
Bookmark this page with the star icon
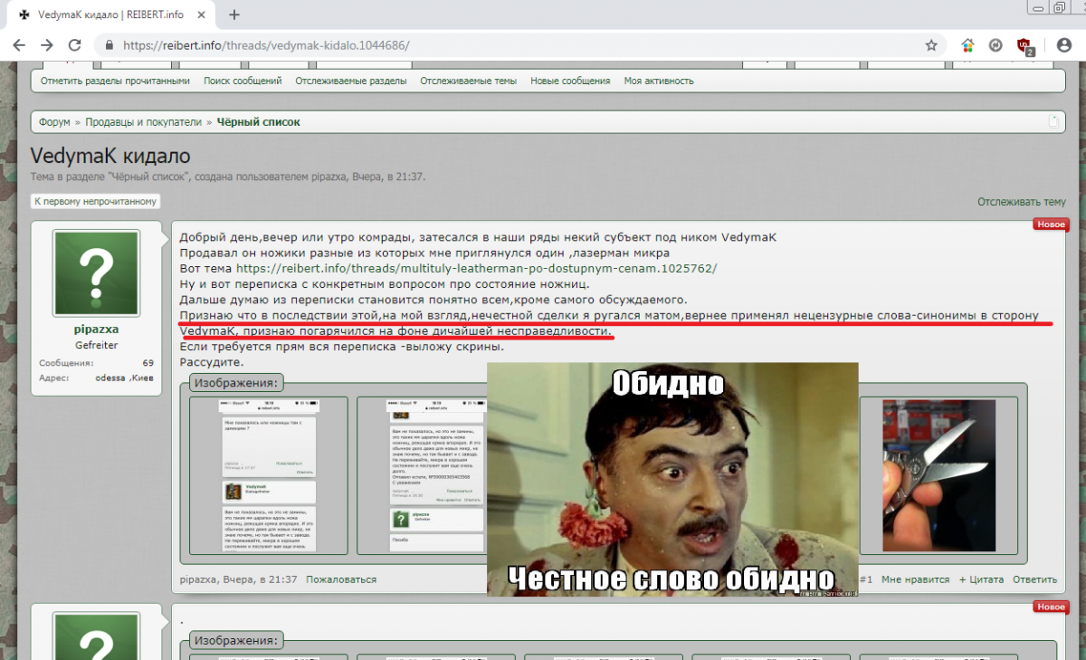point(931,44)
